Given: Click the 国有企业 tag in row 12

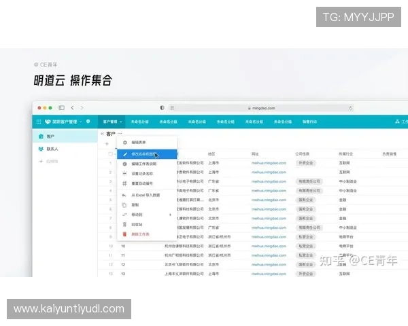Looking at the screenshot, I should 306,265.
